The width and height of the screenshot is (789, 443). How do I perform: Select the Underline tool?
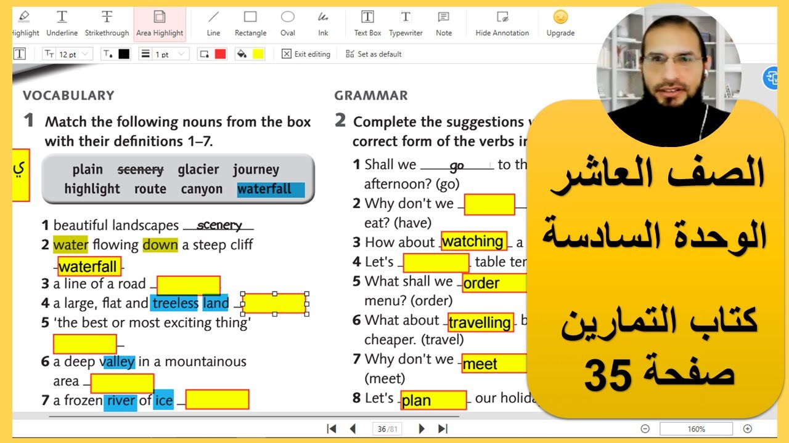pos(62,23)
